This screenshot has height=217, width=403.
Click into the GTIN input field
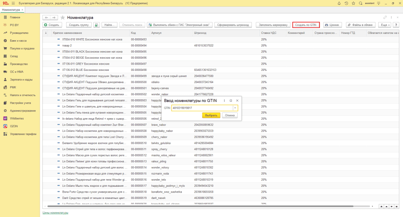(x=201, y=108)
